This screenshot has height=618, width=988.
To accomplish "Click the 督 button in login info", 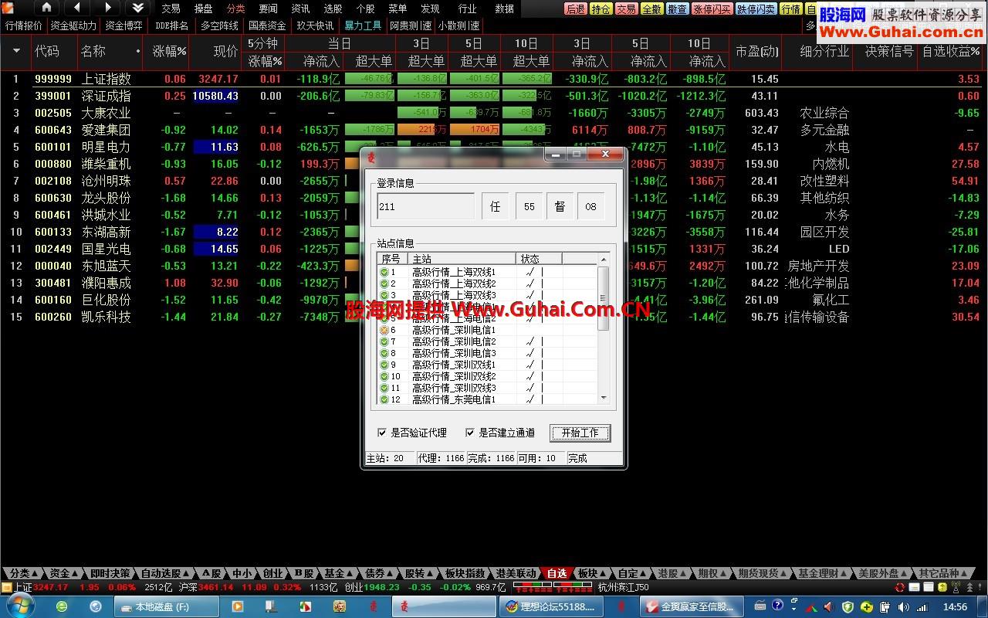I will (x=560, y=206).
